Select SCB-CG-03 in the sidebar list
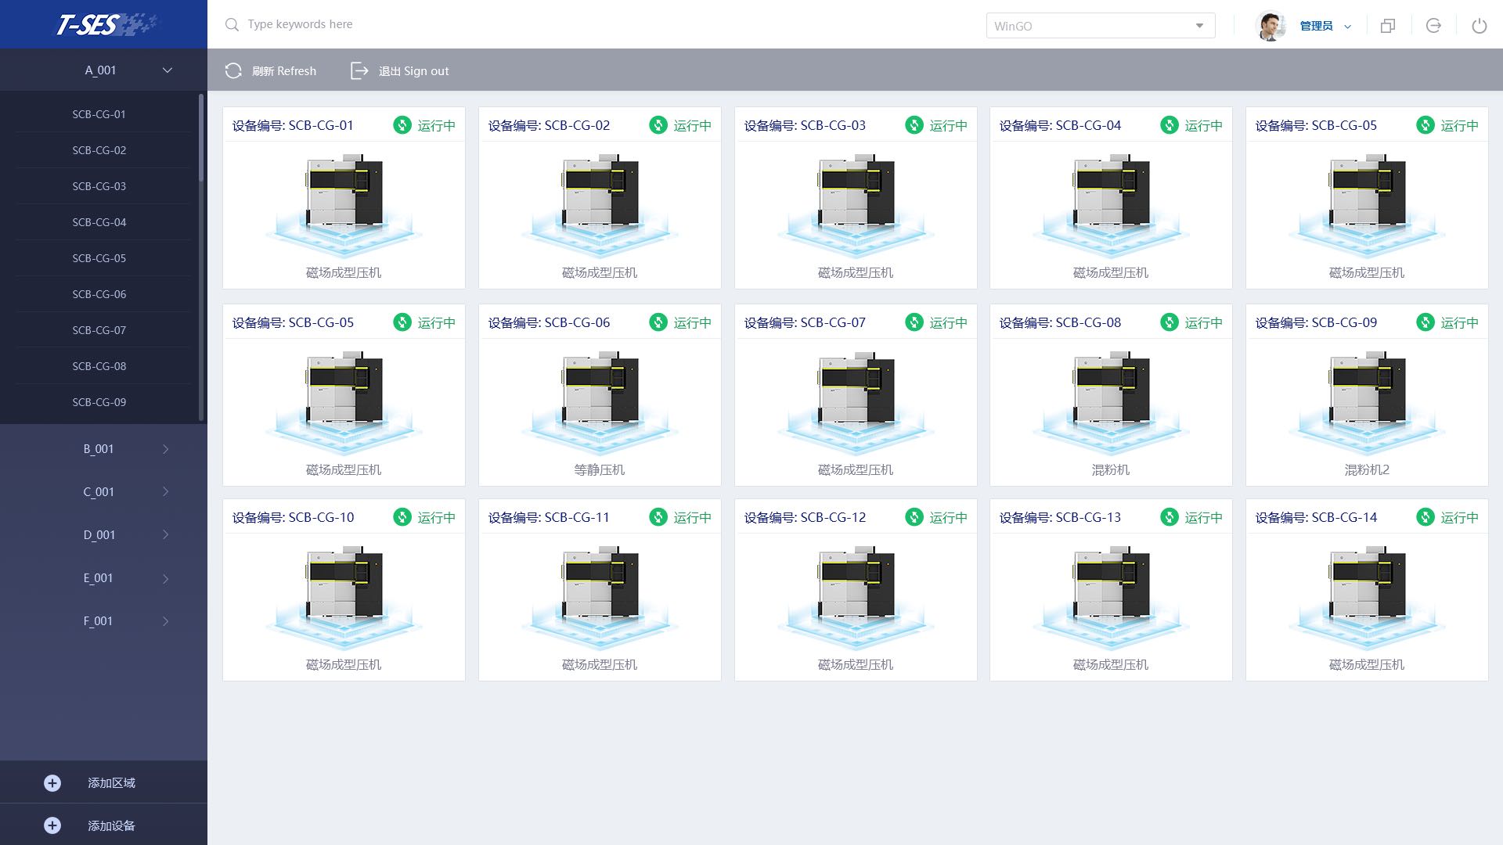The image size is (1503, 845). tap(99, 186)
